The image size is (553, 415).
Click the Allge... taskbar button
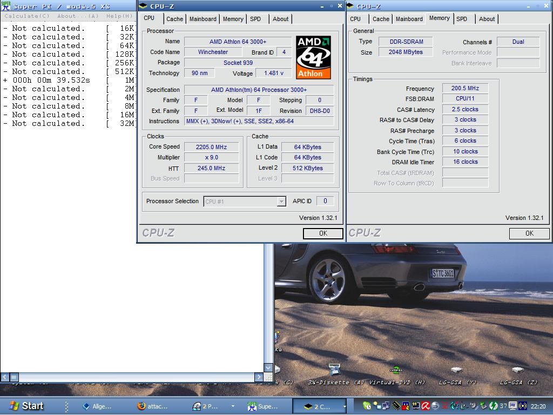pos(97,406)
